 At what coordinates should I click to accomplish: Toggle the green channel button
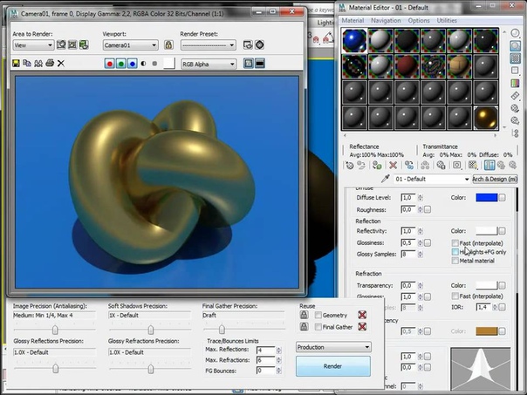(121, 64)
